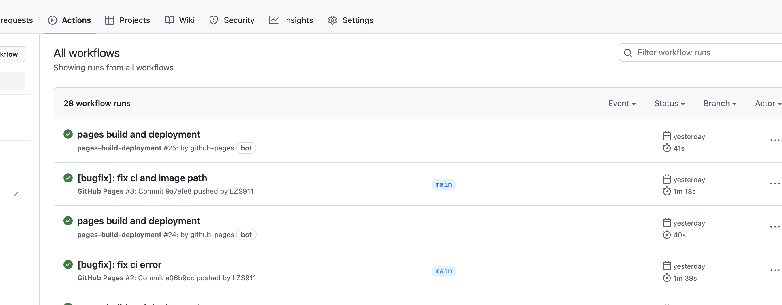
Task: Open more options menu for run #24
Action: click(775, 226)
